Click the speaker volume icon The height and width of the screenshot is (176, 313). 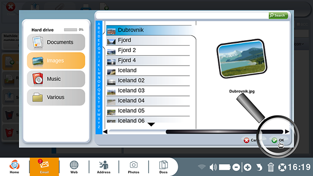tap(213, 167)
